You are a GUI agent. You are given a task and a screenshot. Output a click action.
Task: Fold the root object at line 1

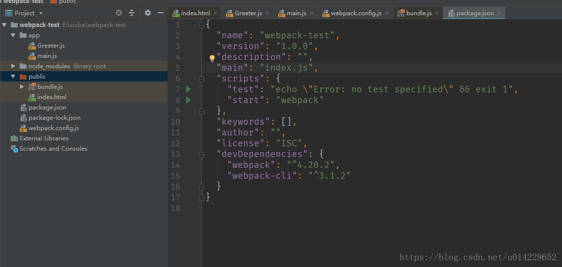tap(201, 25)
